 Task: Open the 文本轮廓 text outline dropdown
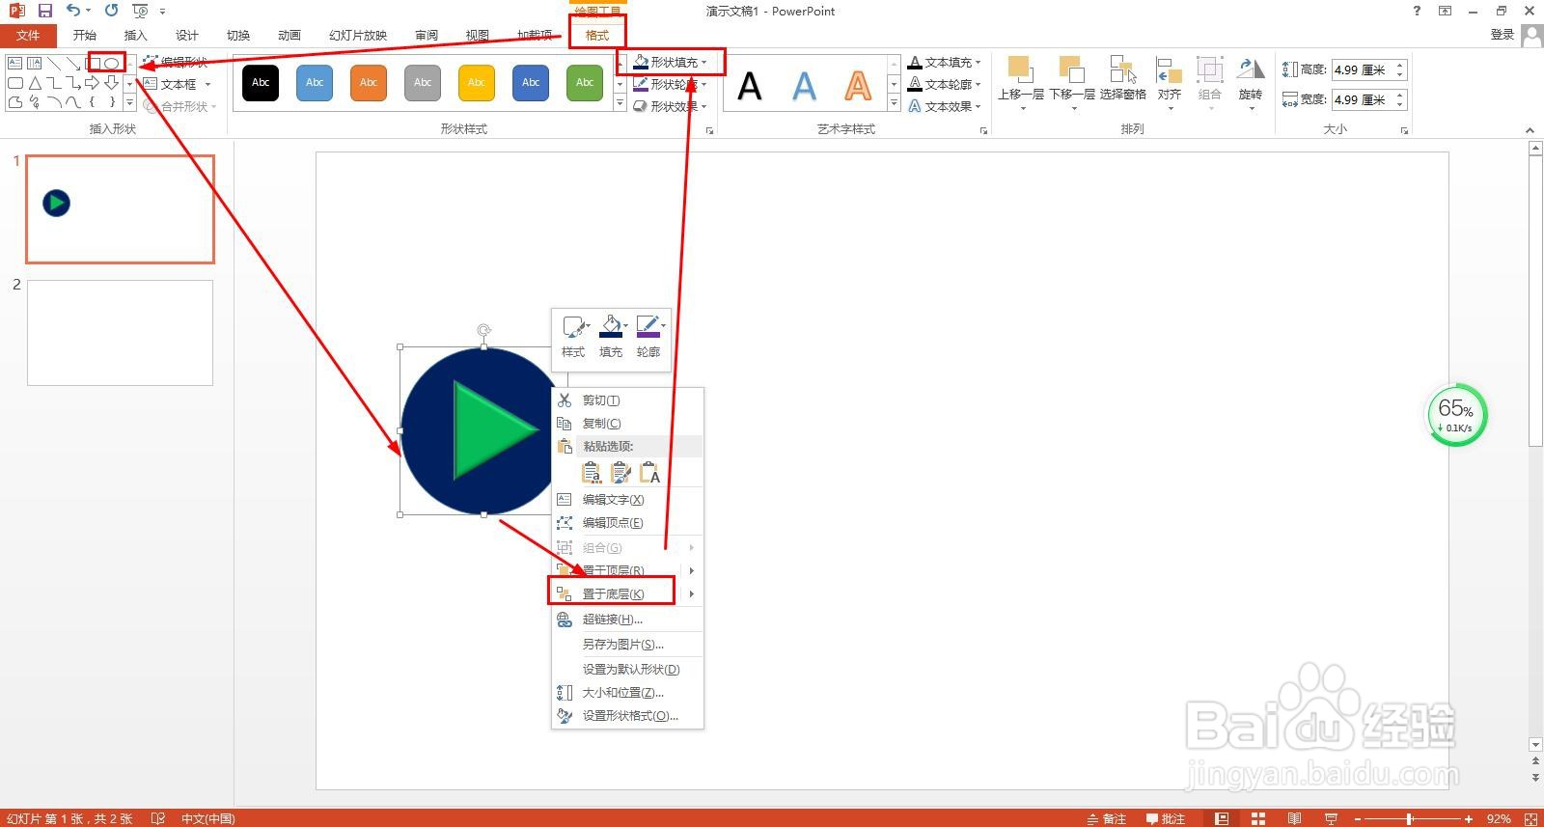click(945, 84)
